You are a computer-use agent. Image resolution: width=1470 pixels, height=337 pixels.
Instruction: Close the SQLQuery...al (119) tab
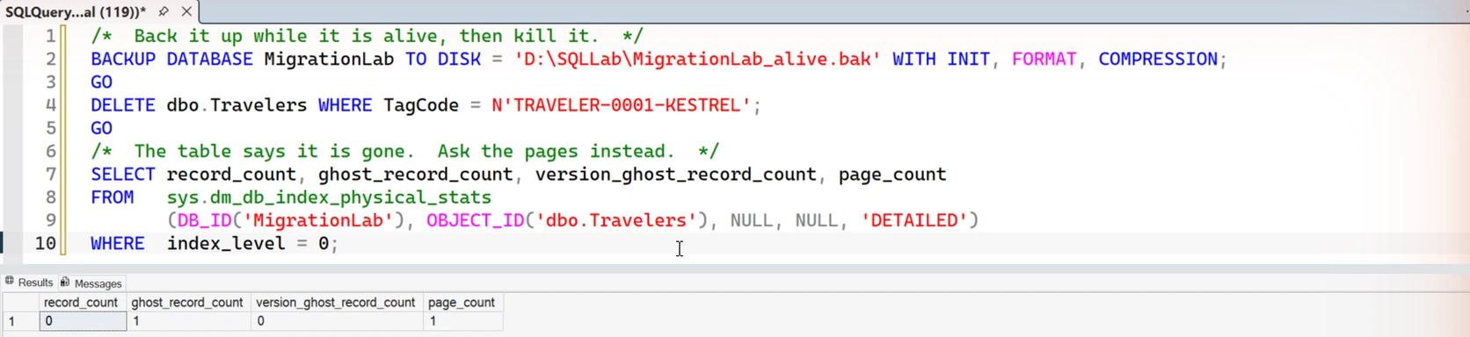[x=186, y=11]
